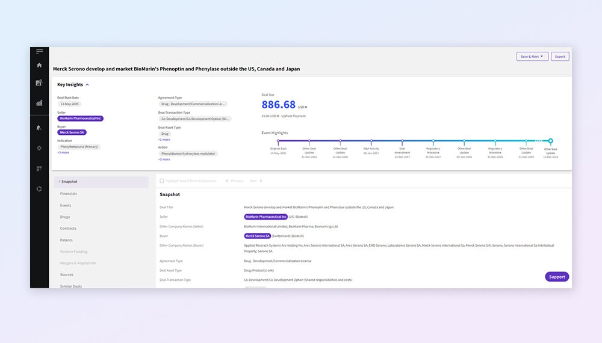Open the dashboard grid icon in the sidebar

(39, 168)
